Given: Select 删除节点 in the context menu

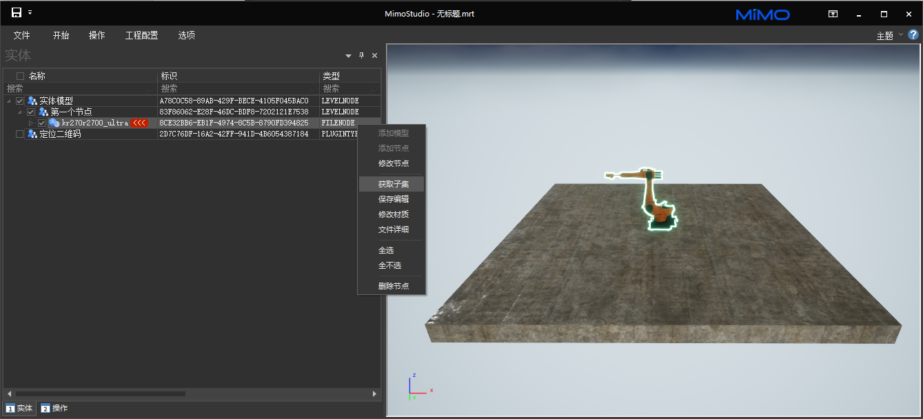Looking at the screenshot, I should point(393,286).
